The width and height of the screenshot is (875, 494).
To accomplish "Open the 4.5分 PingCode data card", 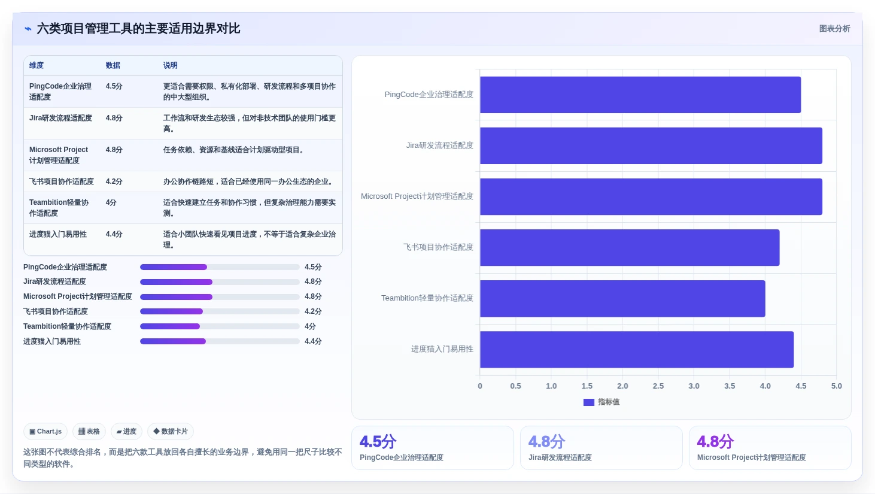I will (x=433, y=448).
